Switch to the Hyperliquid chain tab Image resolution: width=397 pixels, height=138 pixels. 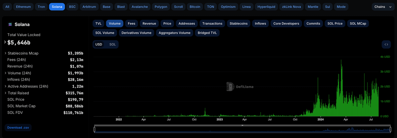266,7
